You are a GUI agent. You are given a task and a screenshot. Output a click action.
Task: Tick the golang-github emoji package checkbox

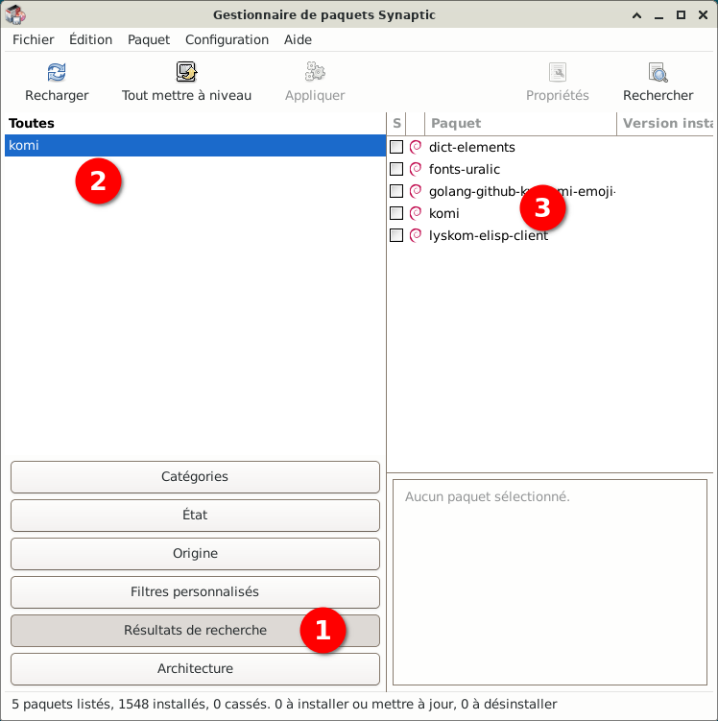396,191
